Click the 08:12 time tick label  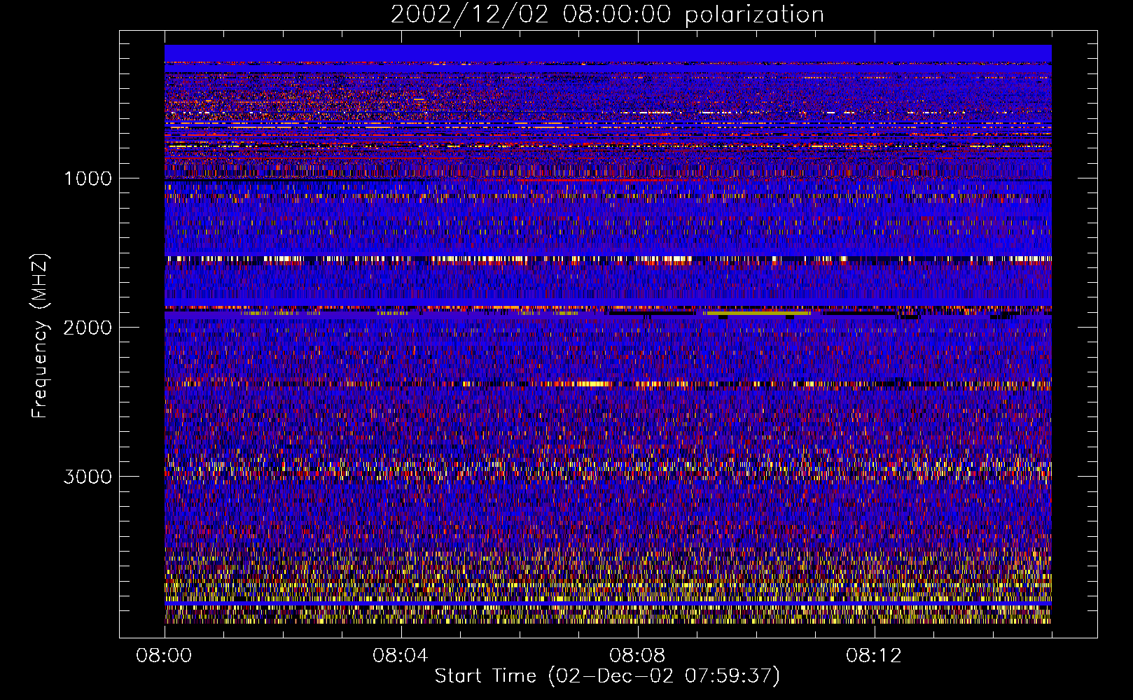[874, 656]
